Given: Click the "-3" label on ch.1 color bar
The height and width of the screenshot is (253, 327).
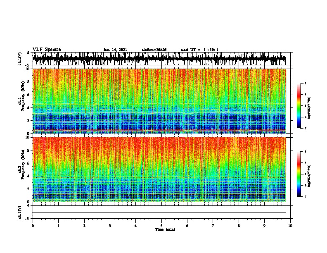Looking at the screenshot, I should [x=304, y=83].
